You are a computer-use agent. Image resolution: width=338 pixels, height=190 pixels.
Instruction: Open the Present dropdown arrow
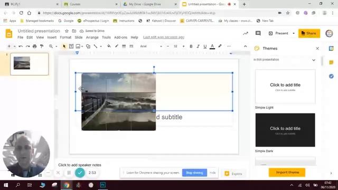tap(294, 33)
